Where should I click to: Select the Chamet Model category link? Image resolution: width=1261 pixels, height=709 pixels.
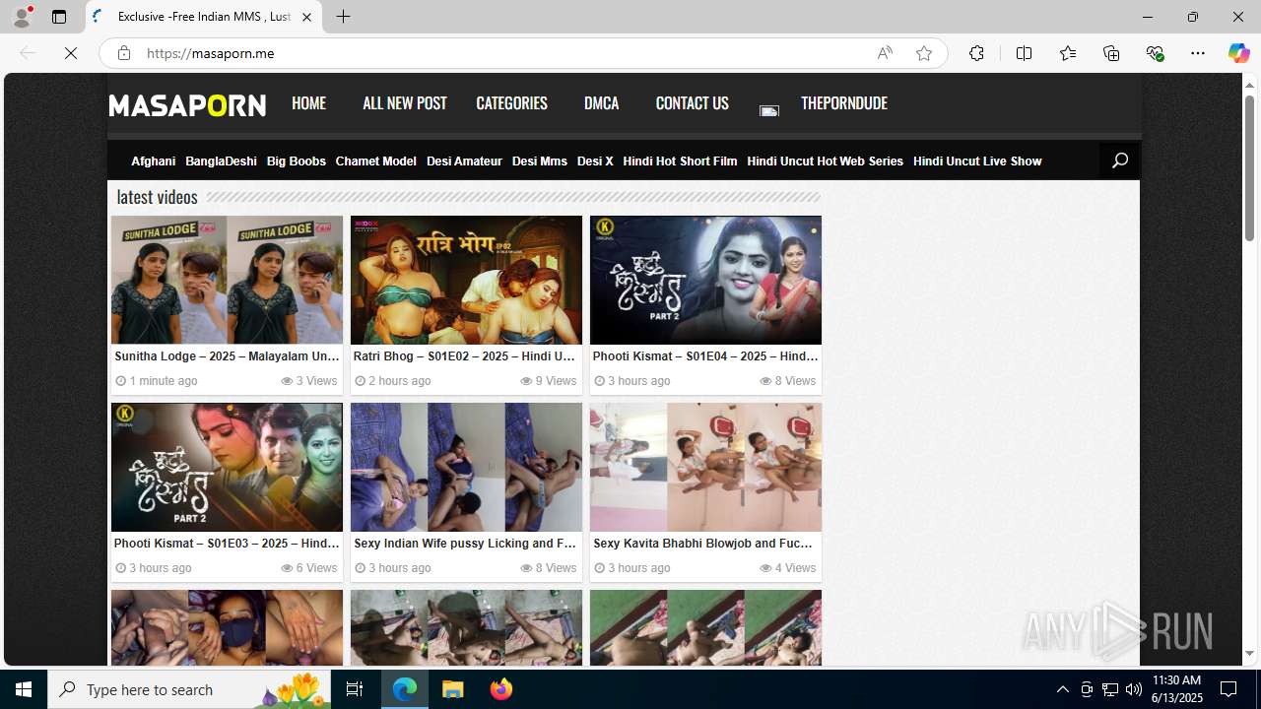[x=375, y=161]
